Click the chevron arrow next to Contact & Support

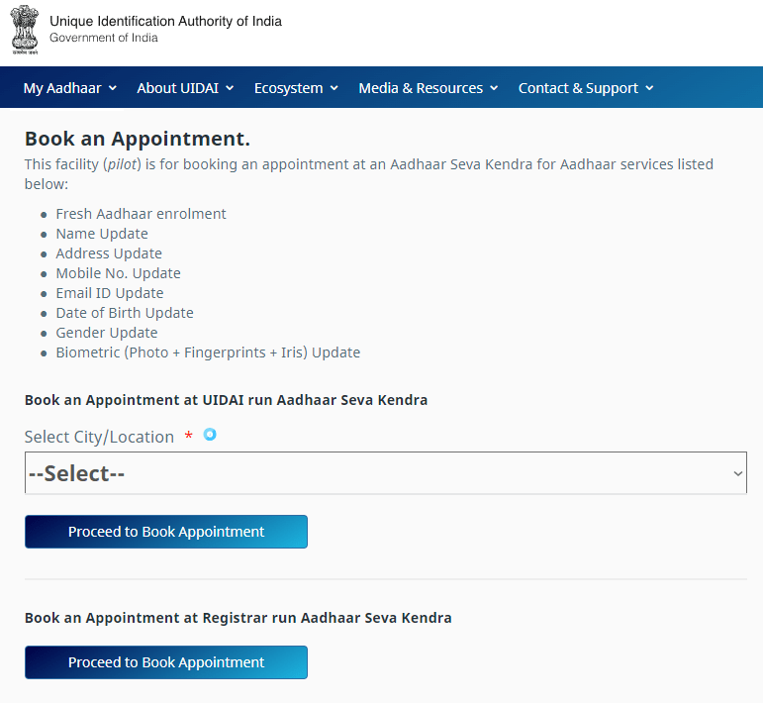pos(649,88)
